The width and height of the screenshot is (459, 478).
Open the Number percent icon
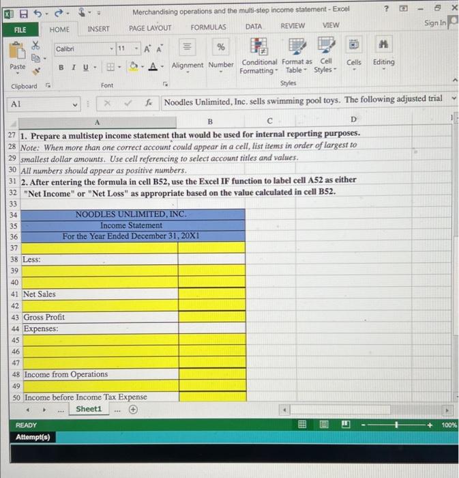[x=221, y=47]
